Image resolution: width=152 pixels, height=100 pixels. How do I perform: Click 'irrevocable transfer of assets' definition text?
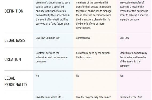pos(132,5)
